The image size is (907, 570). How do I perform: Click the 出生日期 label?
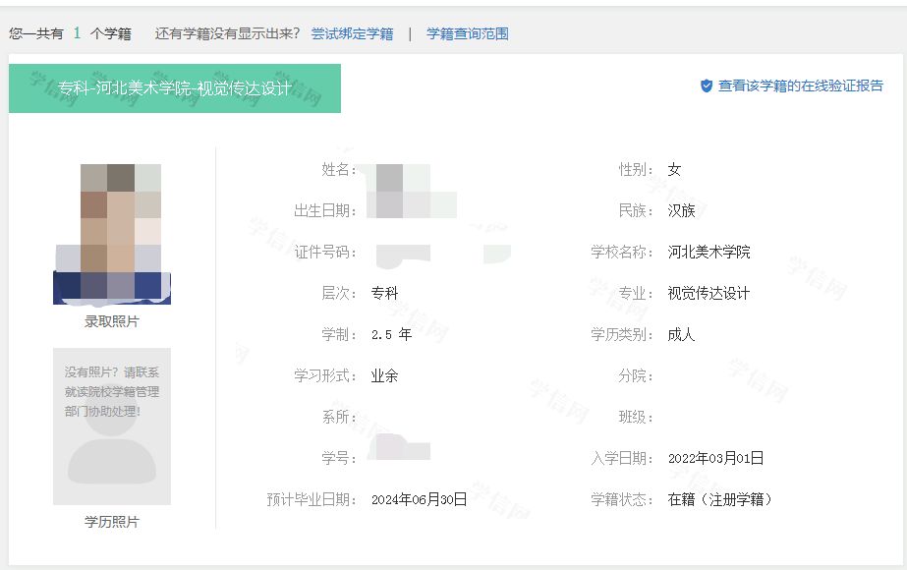tap(325, 210)
